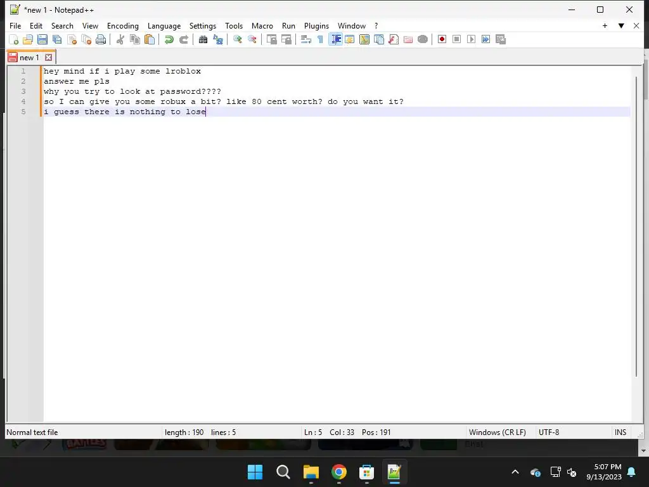Click the New file toolbar icon

click(14, 40)
